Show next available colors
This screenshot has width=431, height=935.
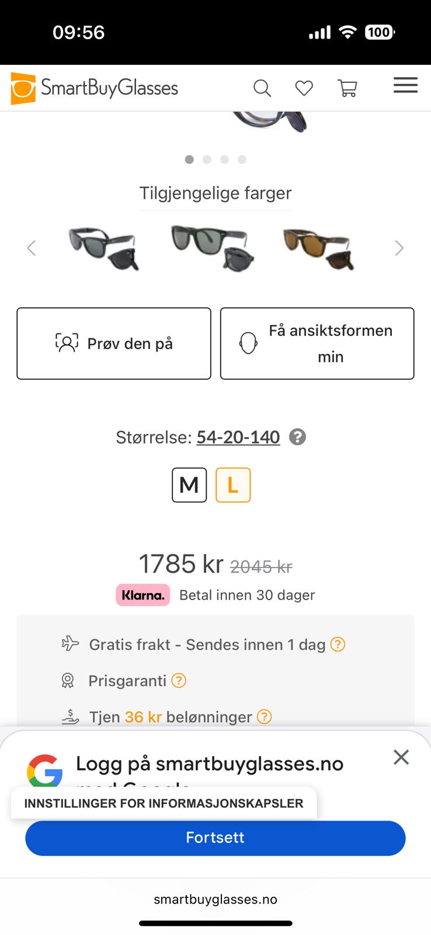click(x=399, y=248)
